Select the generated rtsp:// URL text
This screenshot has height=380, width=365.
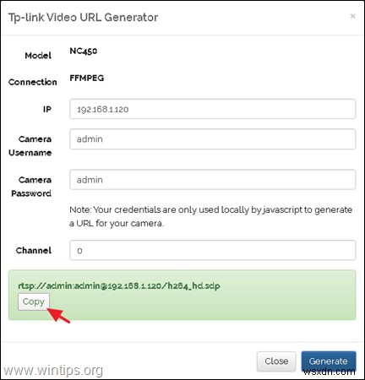tap(119, 285)
